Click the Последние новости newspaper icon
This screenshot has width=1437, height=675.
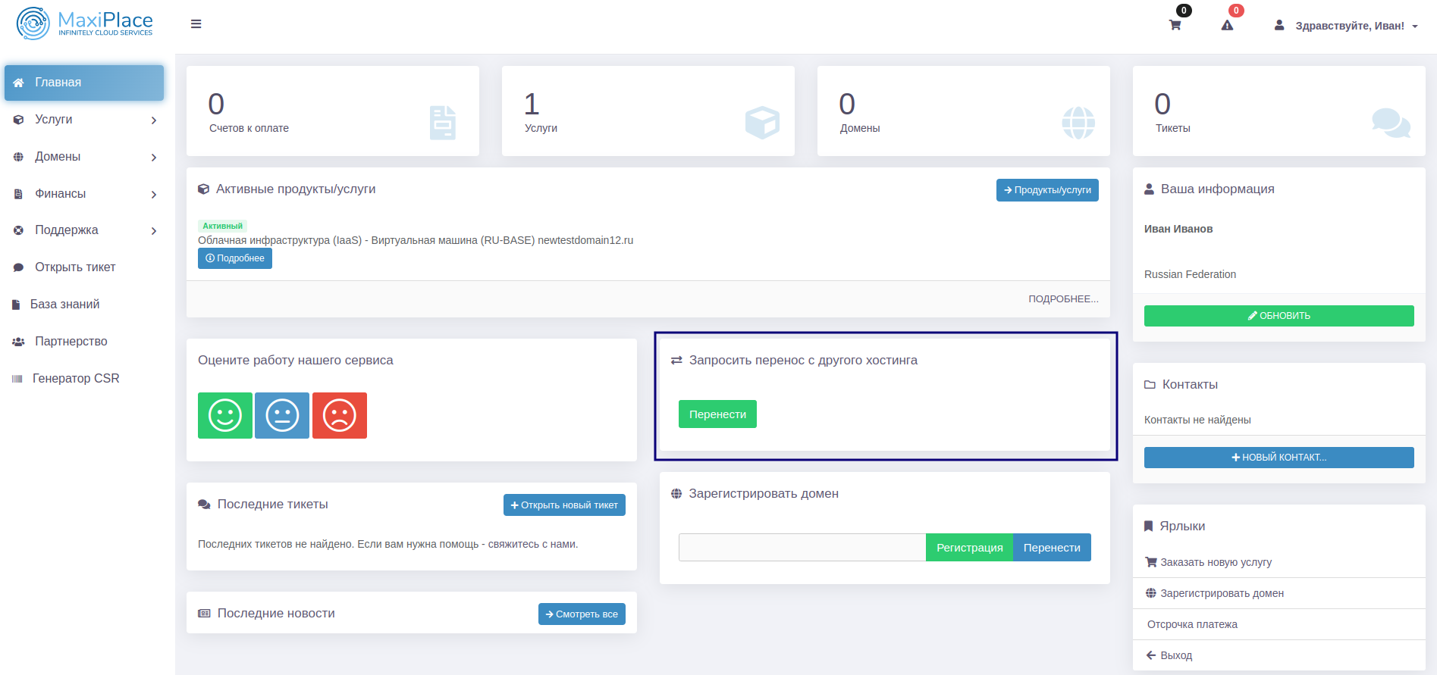204,614
